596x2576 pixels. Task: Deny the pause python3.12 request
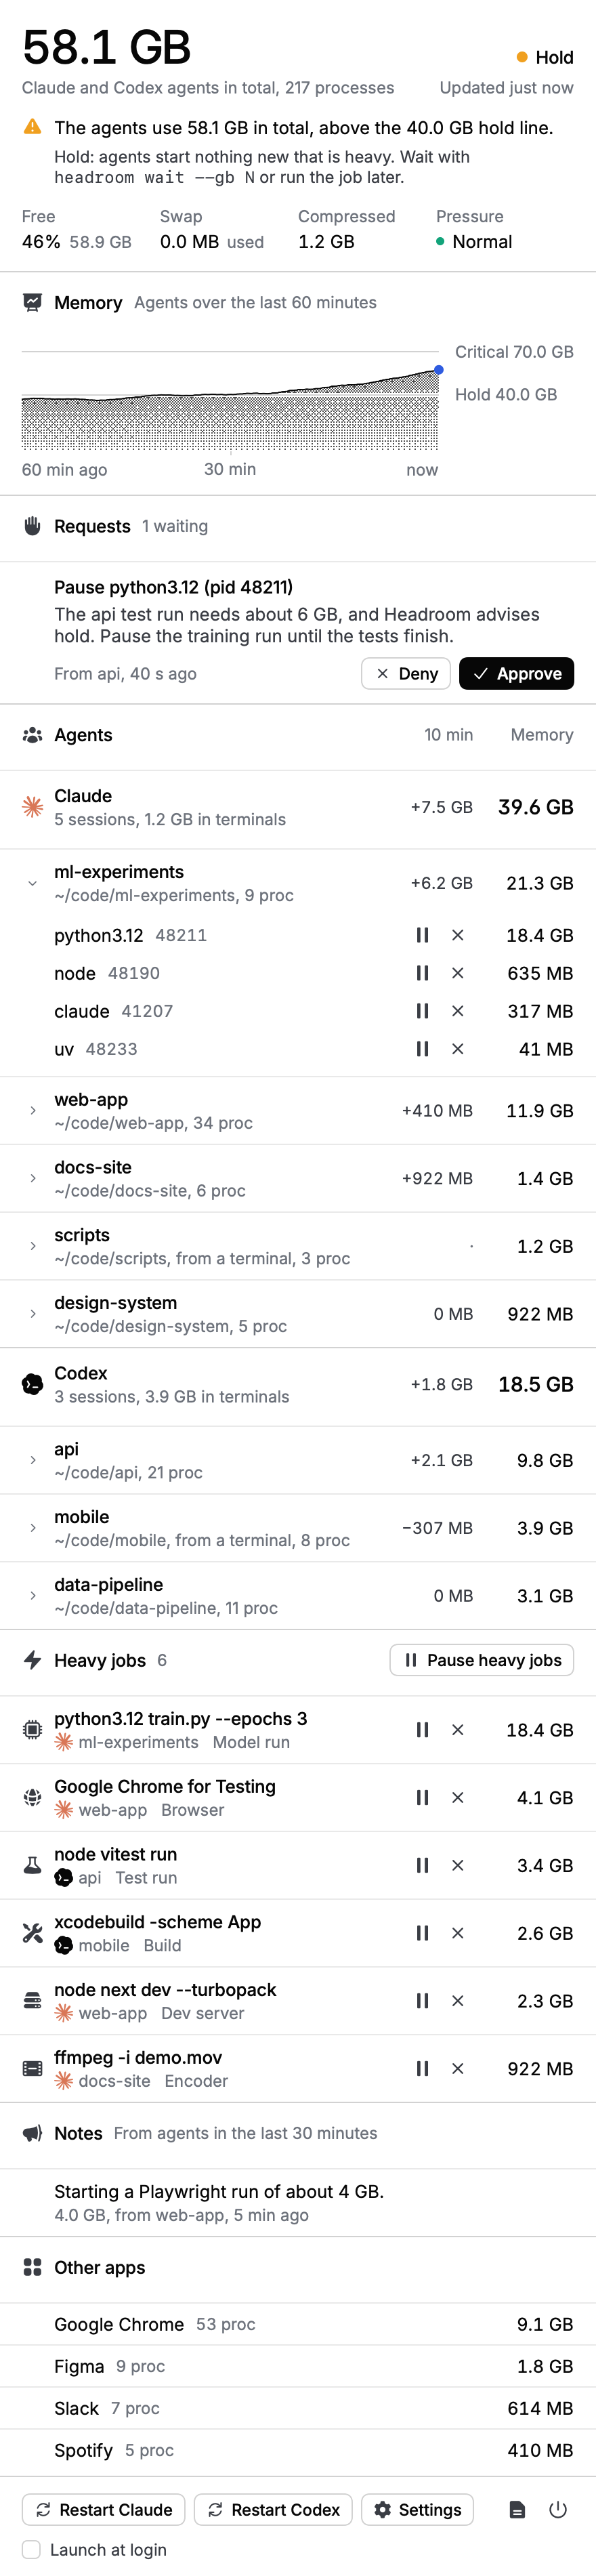click(406, 673)
